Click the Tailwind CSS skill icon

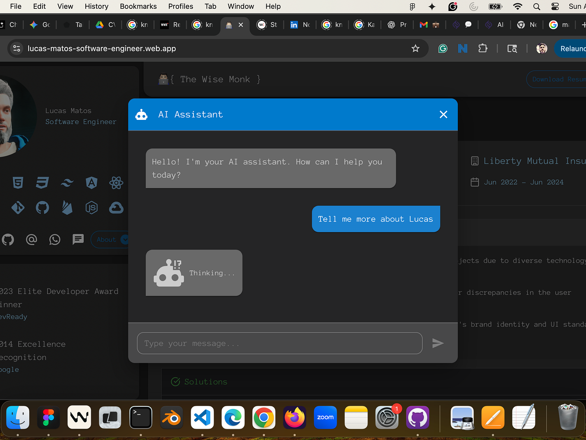(x=67, y=183)
